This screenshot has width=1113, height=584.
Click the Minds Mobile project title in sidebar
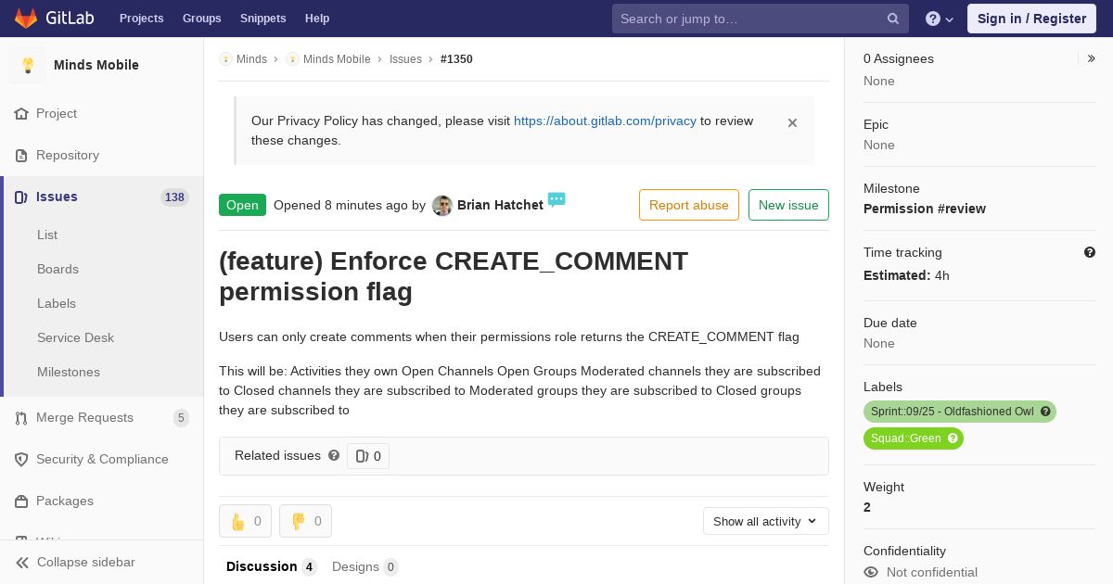(x=96, y=65)
